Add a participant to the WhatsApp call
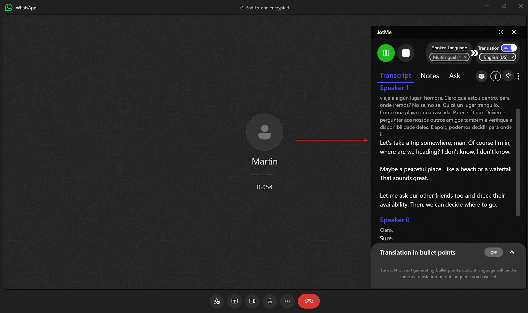This screenshot has width=528, height=313. click(x=217, y=301)
